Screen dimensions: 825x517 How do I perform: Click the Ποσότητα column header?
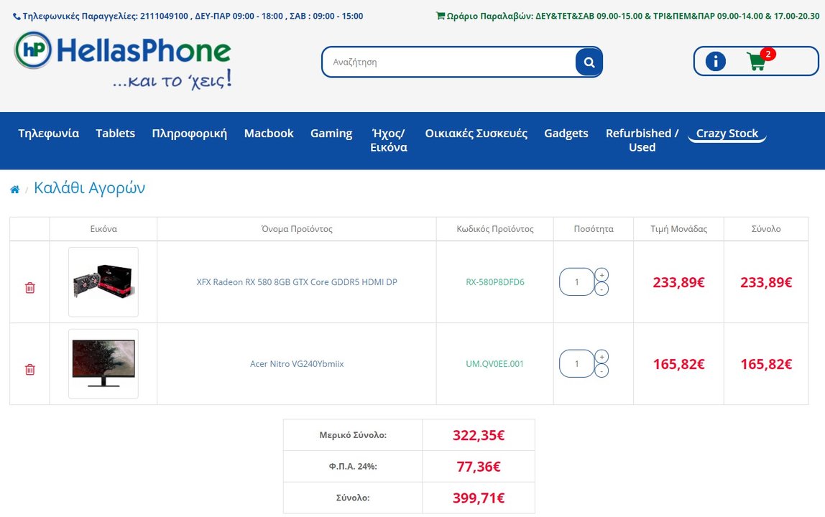pyautogui.click(x=594, y=229)
